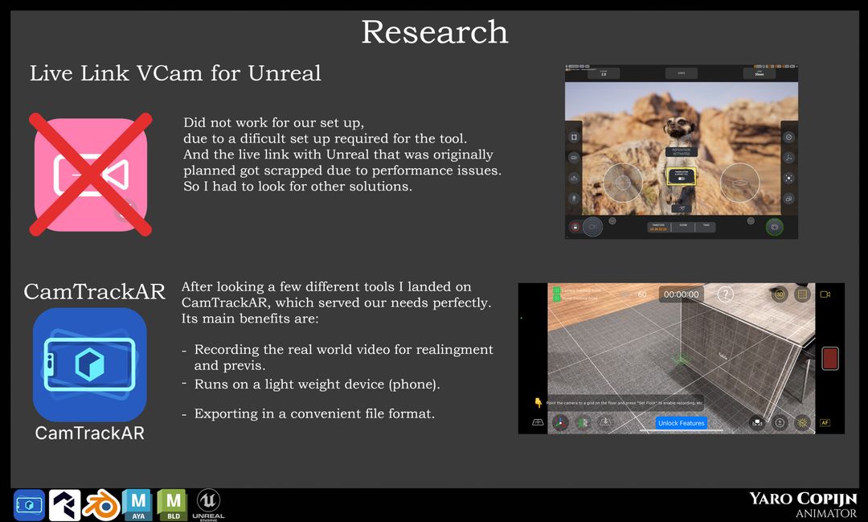Toggle the switch in the yellow-outlined VCam box

682,179
